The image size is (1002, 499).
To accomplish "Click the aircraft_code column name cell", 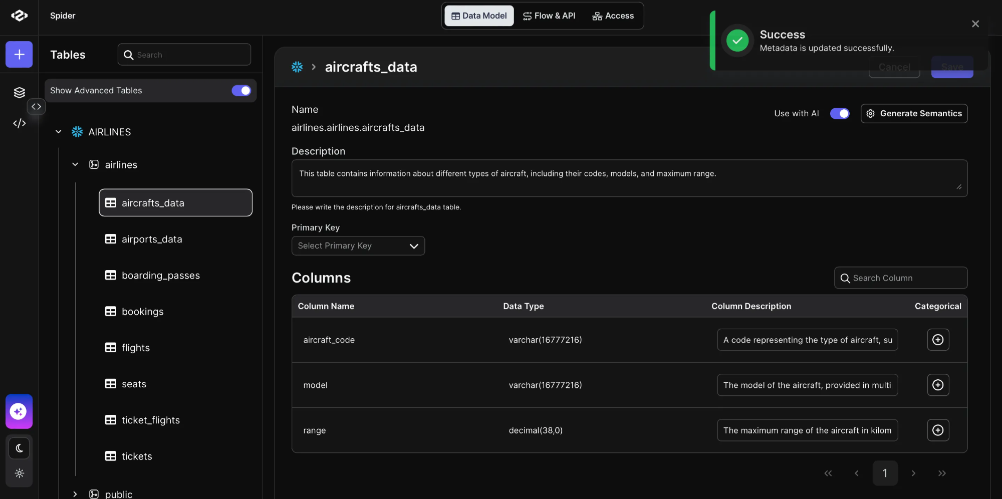I will point(329,340).
